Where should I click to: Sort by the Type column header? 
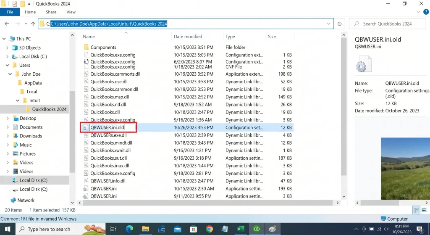coord(230,37)
